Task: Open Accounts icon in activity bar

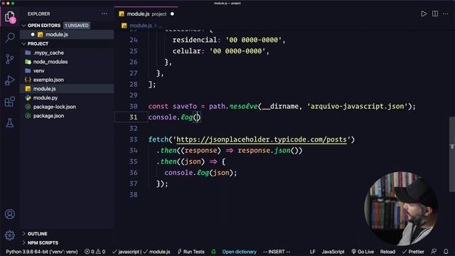Action: coord(10,214)
